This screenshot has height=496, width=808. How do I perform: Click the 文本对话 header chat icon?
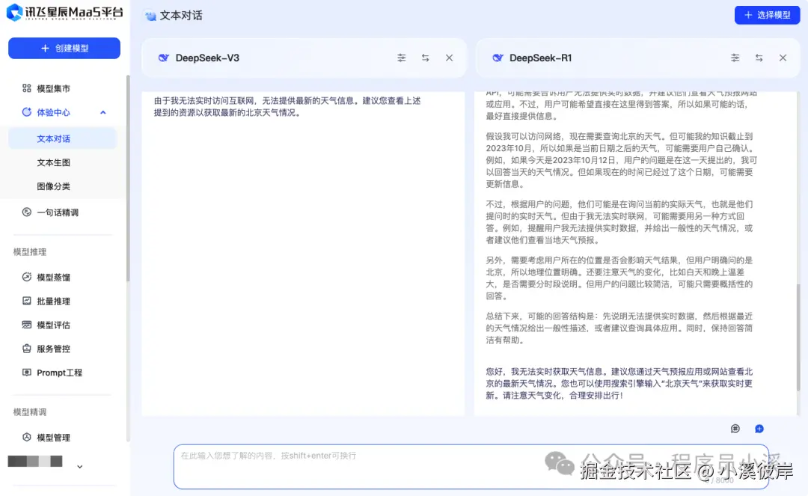pyautogui.click(x=150, y=16)
